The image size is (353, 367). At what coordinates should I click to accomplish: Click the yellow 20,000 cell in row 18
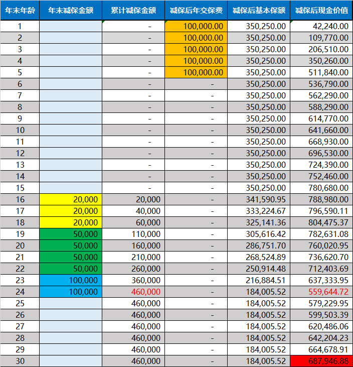(71, 222)
